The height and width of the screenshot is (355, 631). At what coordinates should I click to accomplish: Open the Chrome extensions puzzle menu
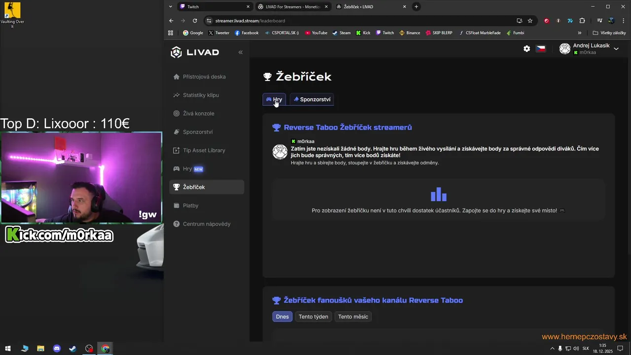(x=582, y=21)
